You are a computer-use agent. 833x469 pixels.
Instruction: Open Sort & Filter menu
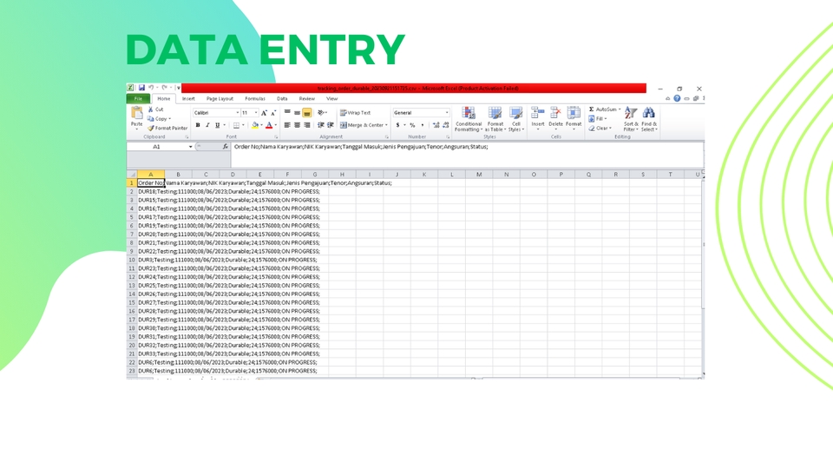click(x=630, y=119)
